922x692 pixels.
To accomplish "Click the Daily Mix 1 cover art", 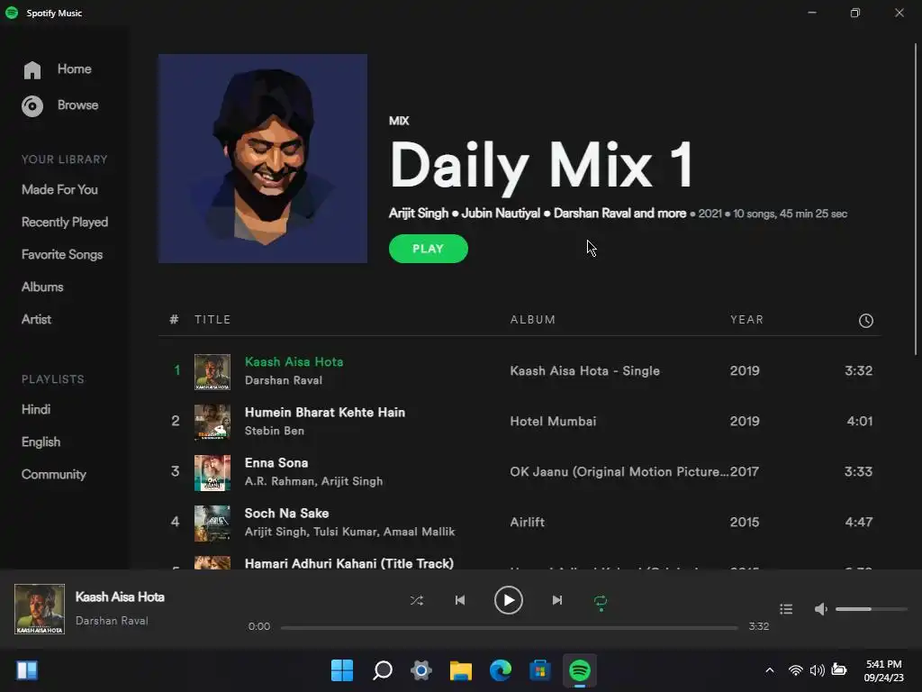I will (263, 159).
